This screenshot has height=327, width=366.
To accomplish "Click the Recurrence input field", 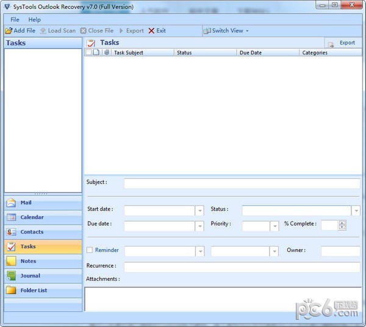I will 242,267.
